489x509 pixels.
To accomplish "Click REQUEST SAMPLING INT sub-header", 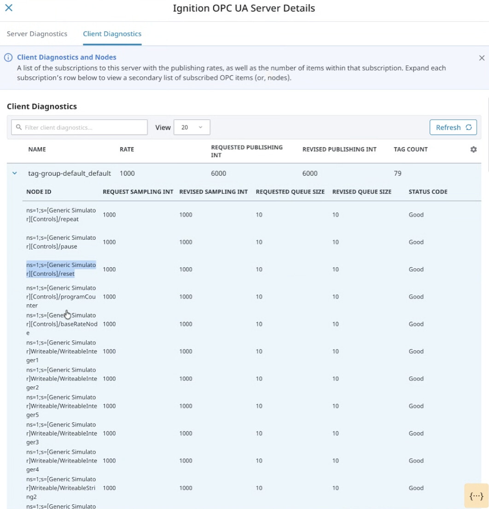I will pos(138,191).
